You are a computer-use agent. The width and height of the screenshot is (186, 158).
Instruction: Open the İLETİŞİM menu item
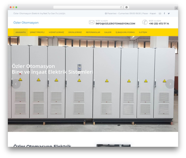(x=143, y=32)
